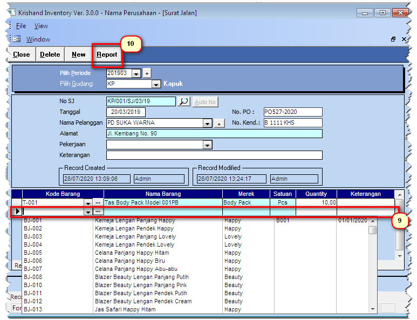This screenshot has height=320, width=417.
Task: Open the View menu
Action: 41,26
